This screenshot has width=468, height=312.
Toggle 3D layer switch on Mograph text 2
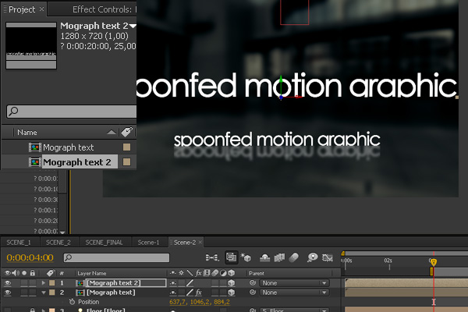(232, 282)
